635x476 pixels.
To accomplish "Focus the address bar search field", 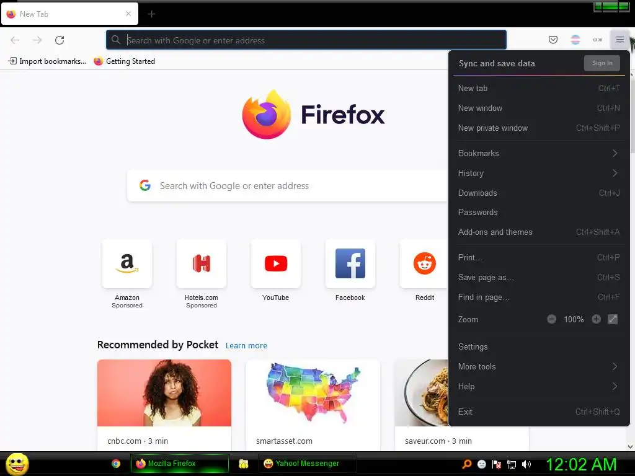I will click(306, 40).
